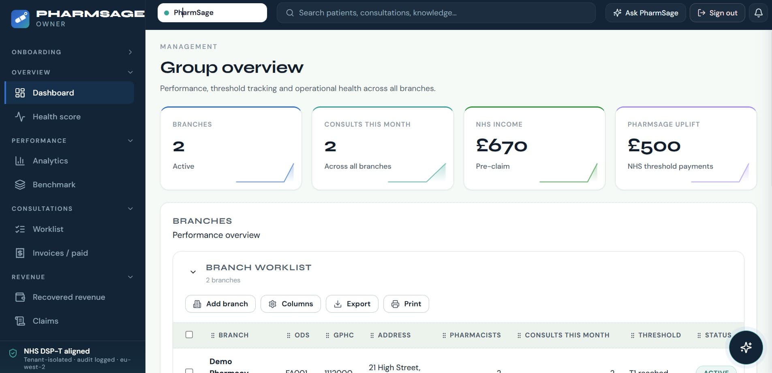The image size is (772, 373).
Task: Click the Branches summary card
Action: click(231, 148)
